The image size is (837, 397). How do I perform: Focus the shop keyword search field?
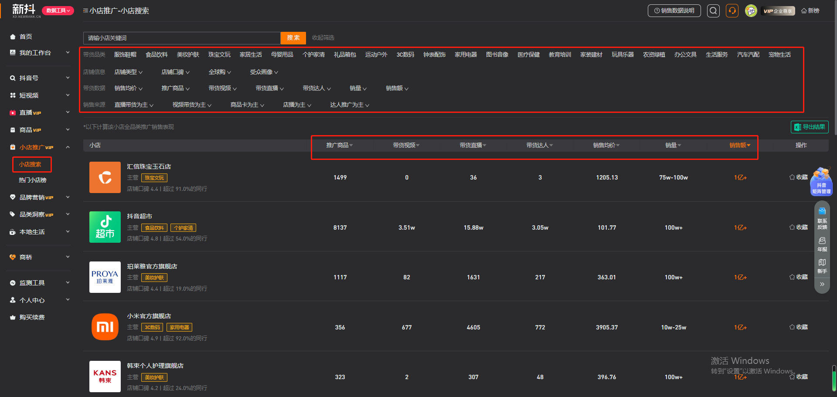tap(182, 38)
